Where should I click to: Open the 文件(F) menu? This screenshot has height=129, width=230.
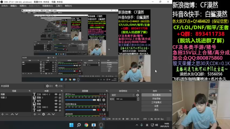click(x=4, y=6)
